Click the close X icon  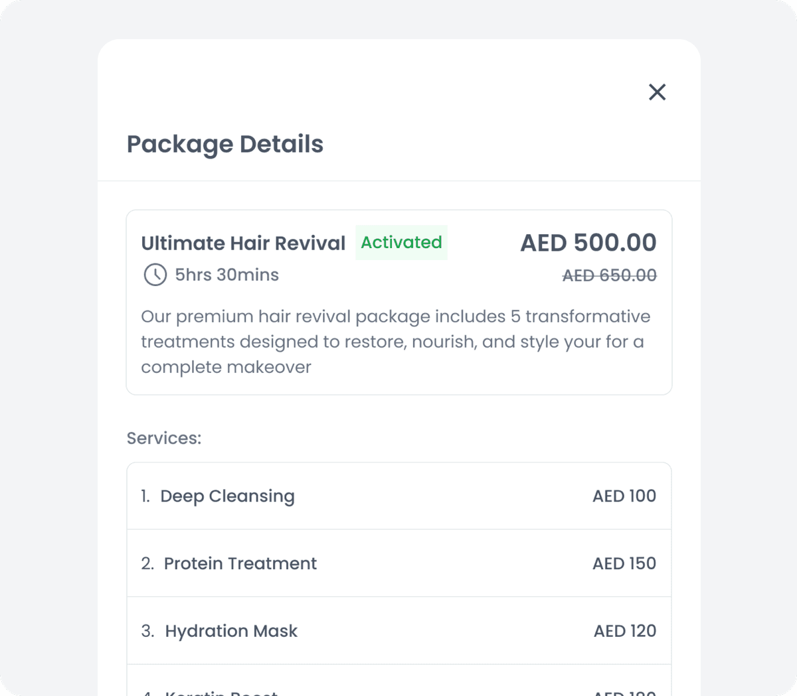pos(657,92)
